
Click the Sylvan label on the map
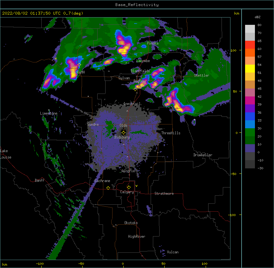pyautogui.click(x=124, y=78)
